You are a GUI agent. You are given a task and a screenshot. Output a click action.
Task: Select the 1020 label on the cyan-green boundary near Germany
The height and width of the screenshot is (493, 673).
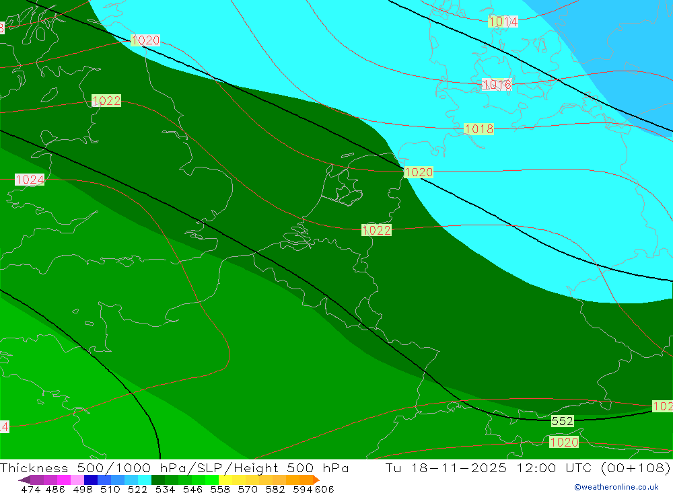click(x=419, y=172)
